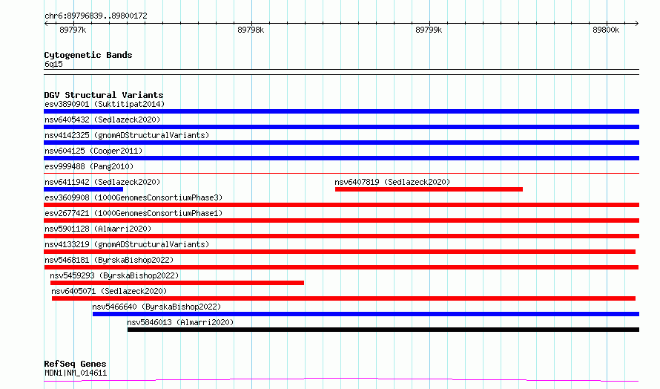The image size is (660, 389).
Task: Click the Cytogenetic Bands track title
Action: point(88,55)
